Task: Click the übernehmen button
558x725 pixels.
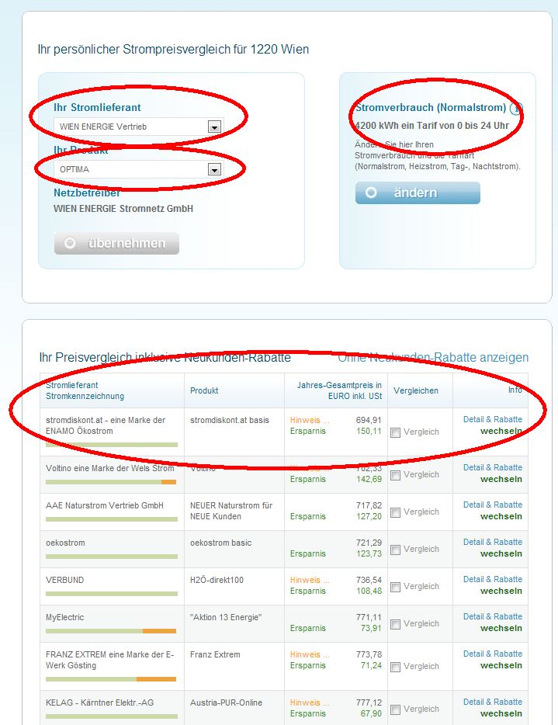Action: click(x=116, y=243)
